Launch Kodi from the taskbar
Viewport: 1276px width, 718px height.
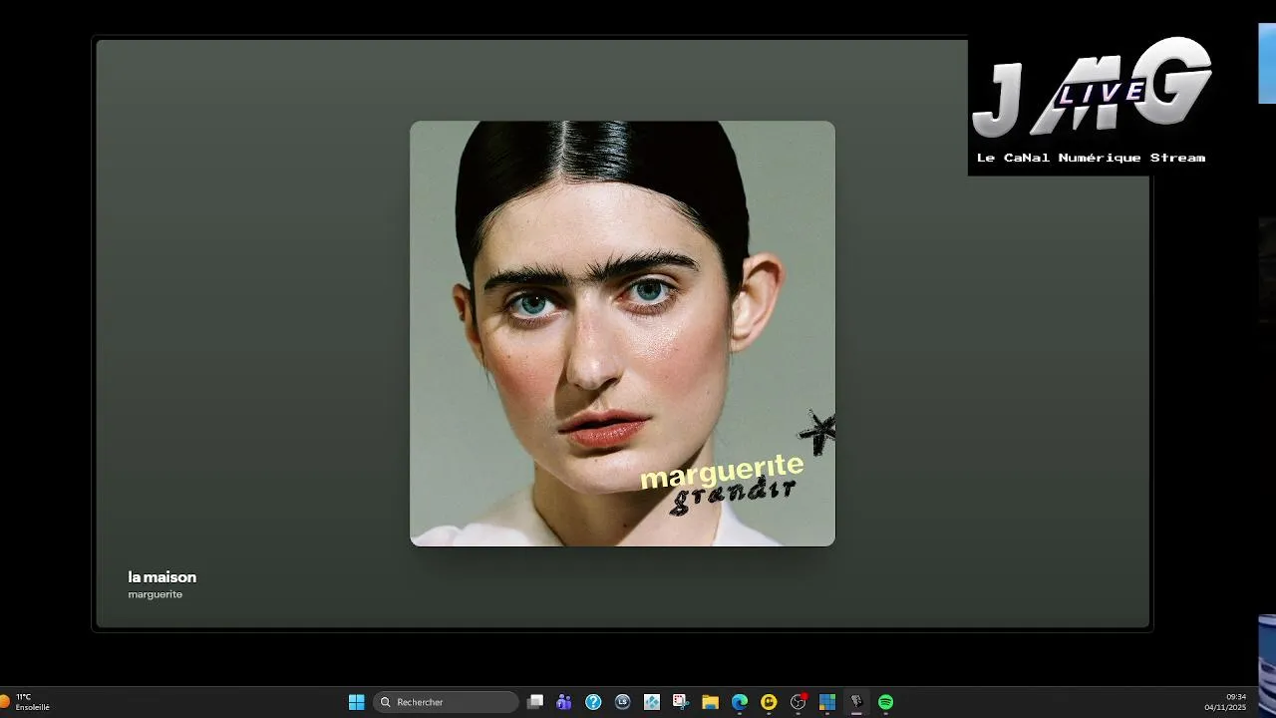click(652, 702)
